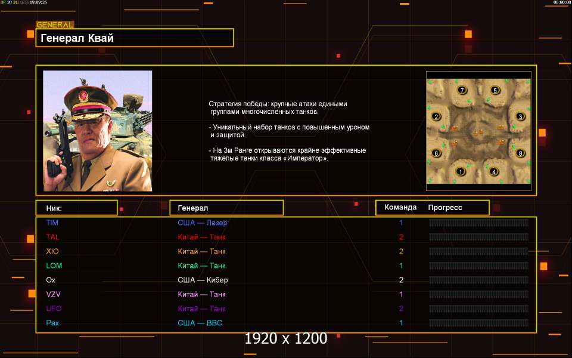Click team number 1 in LOM's row

click(x=401, y=266)
